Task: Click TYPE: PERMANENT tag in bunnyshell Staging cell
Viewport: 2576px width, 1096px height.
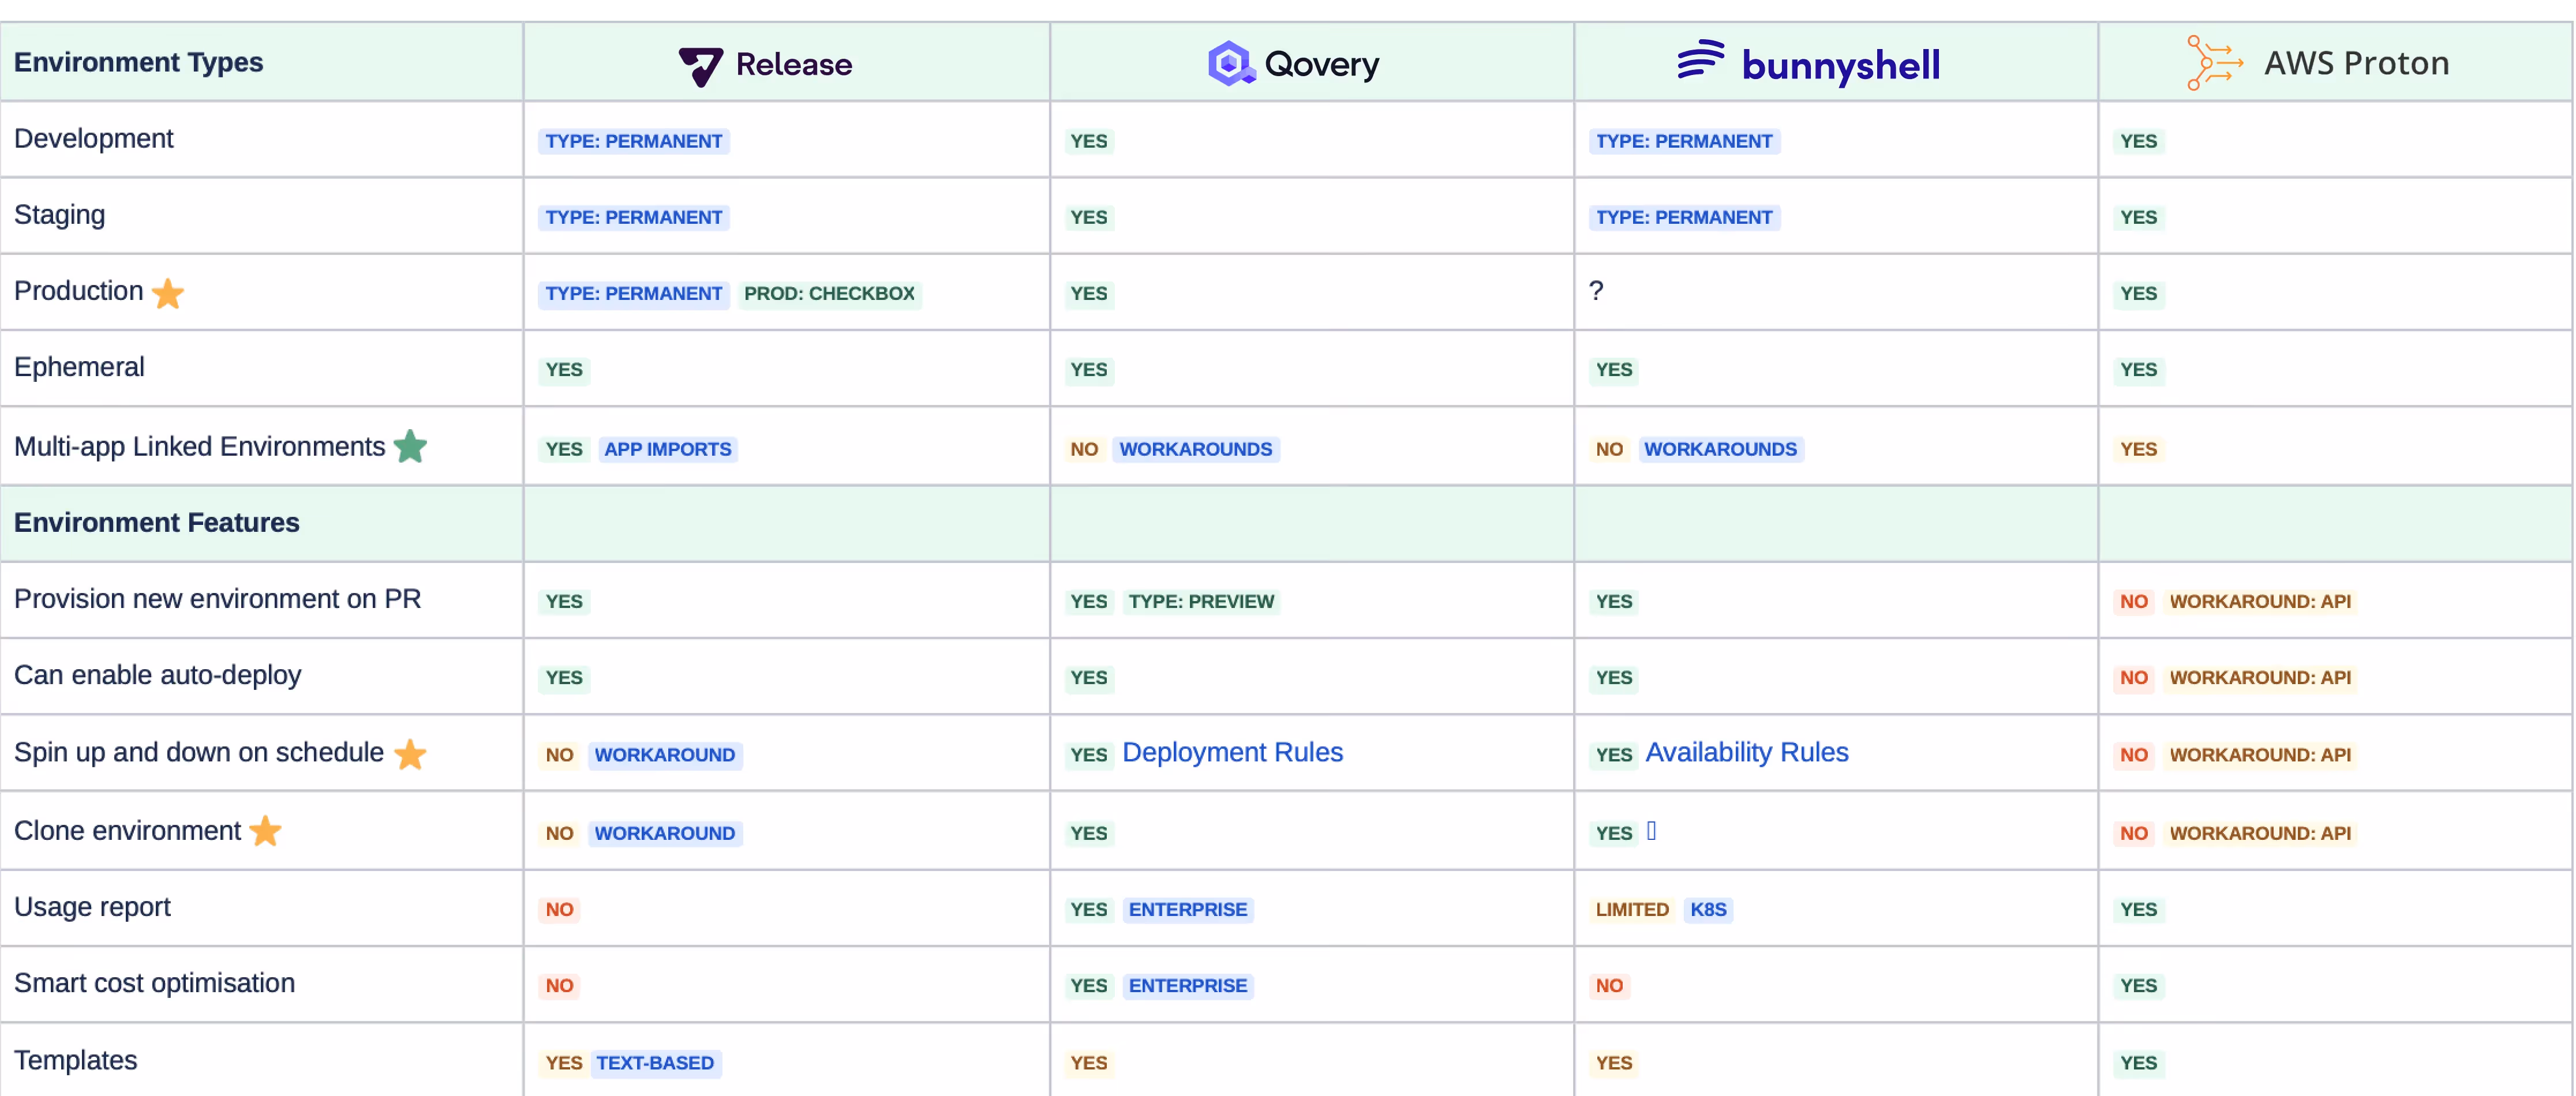Action: (1684, 218)
